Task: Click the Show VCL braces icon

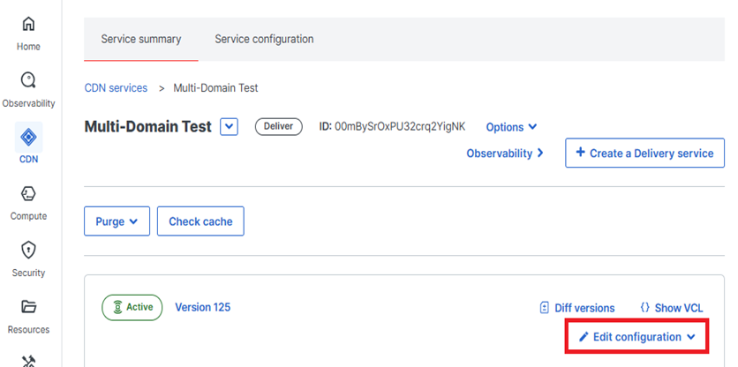Action: pyautogui.click(x=645, y=308)
